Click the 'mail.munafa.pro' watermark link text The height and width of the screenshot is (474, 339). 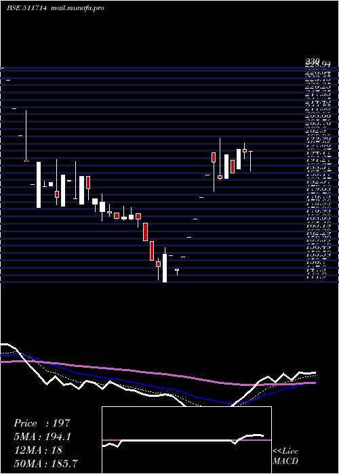pos(77,8)
